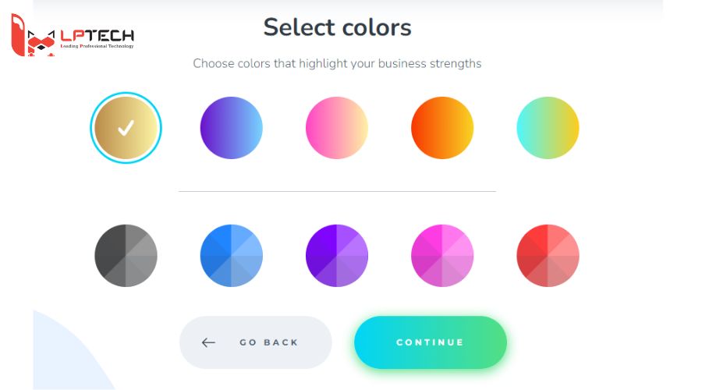Image resolution: width=702 pixels, height=390 pixels.
Task: Choose the pink segmented color wheel
Action: [x=442, y=256]
